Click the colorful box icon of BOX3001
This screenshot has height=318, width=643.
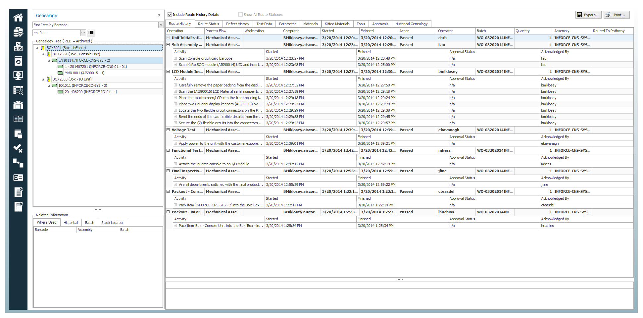[43, 48]
